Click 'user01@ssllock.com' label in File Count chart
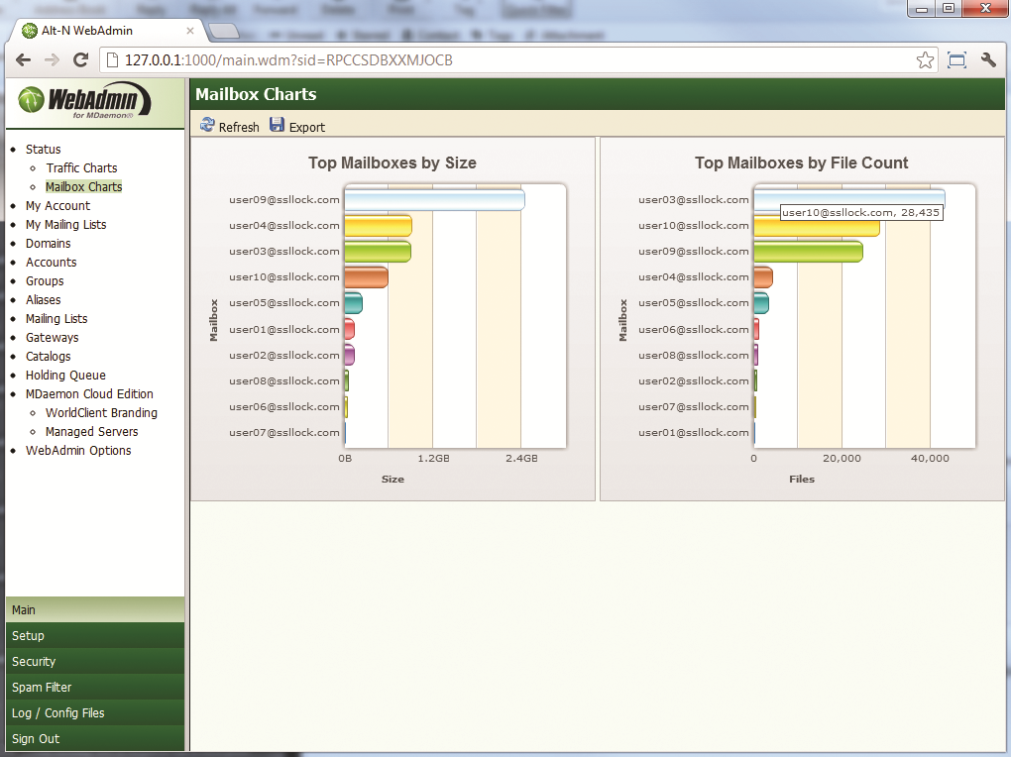Viewport: 1011px width, 757px height. [694, 432]
